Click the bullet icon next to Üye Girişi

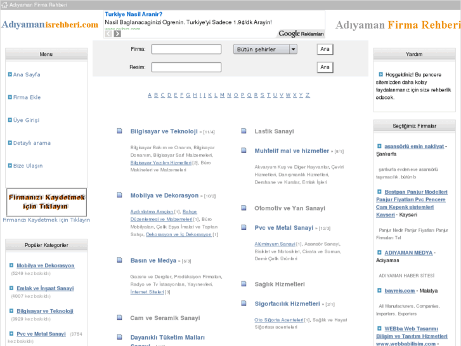pos(10,120)
